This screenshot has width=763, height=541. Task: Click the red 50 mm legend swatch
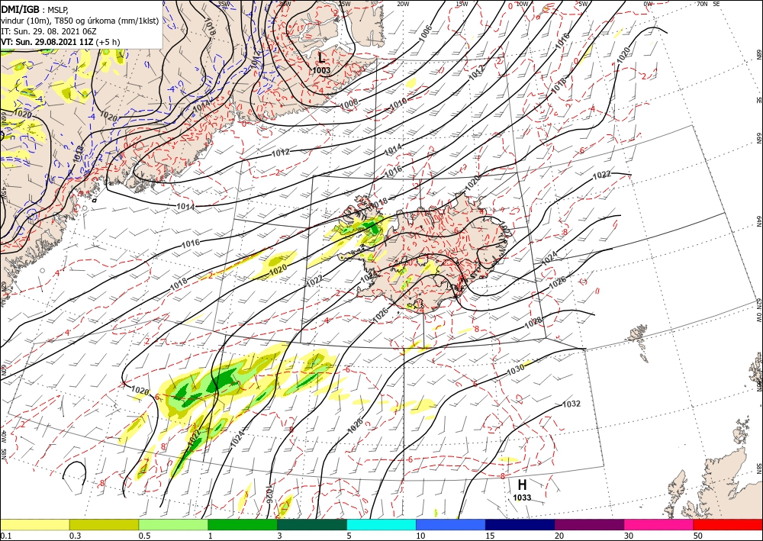click(728, 525)
